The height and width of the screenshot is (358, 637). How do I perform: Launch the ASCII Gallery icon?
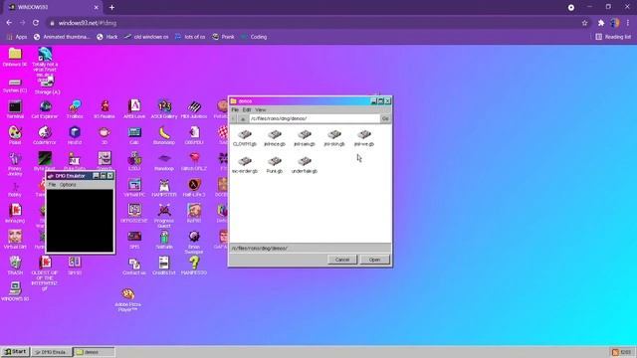pos(164,109)
